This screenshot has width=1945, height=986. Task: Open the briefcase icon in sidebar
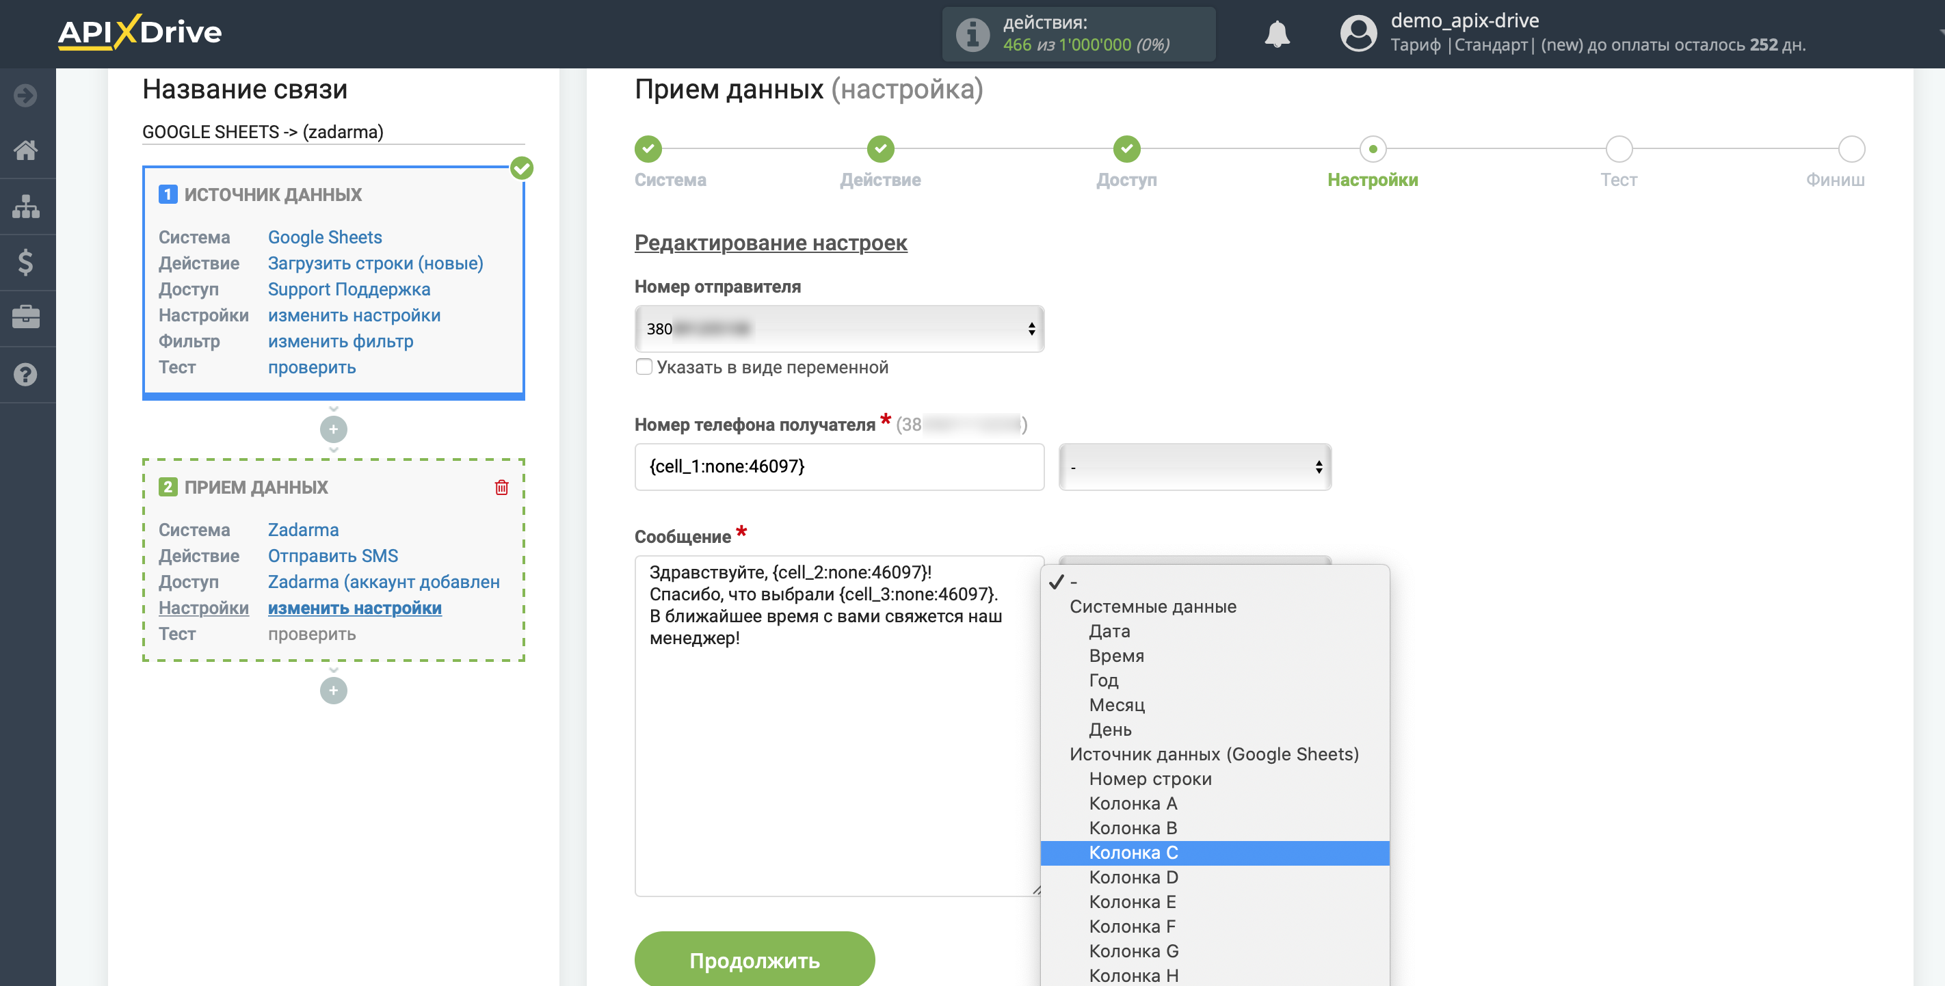(26, 317)
